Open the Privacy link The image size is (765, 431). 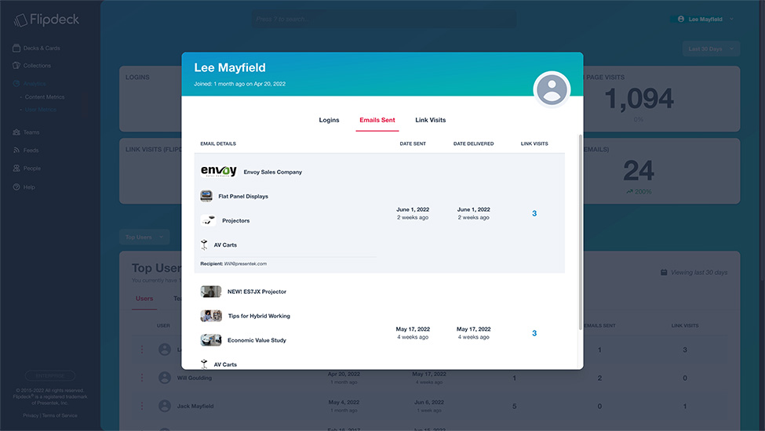point(31,415)
